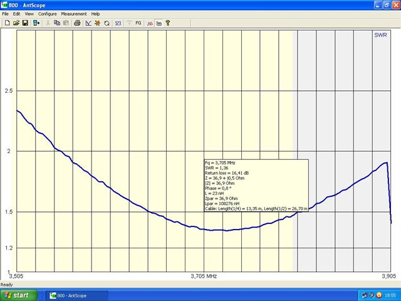Click the 'Phase = 0,8' readout line
This screenshot has height=301, width=401.
point(218,188)
